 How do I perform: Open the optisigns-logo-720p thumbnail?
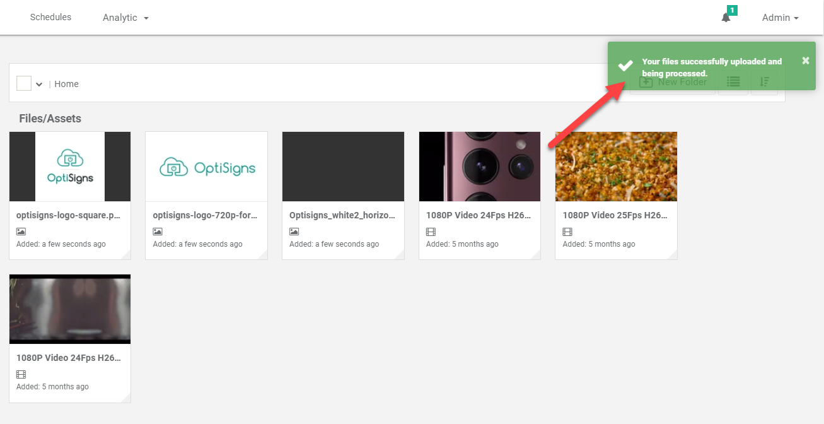coord(206,167)
